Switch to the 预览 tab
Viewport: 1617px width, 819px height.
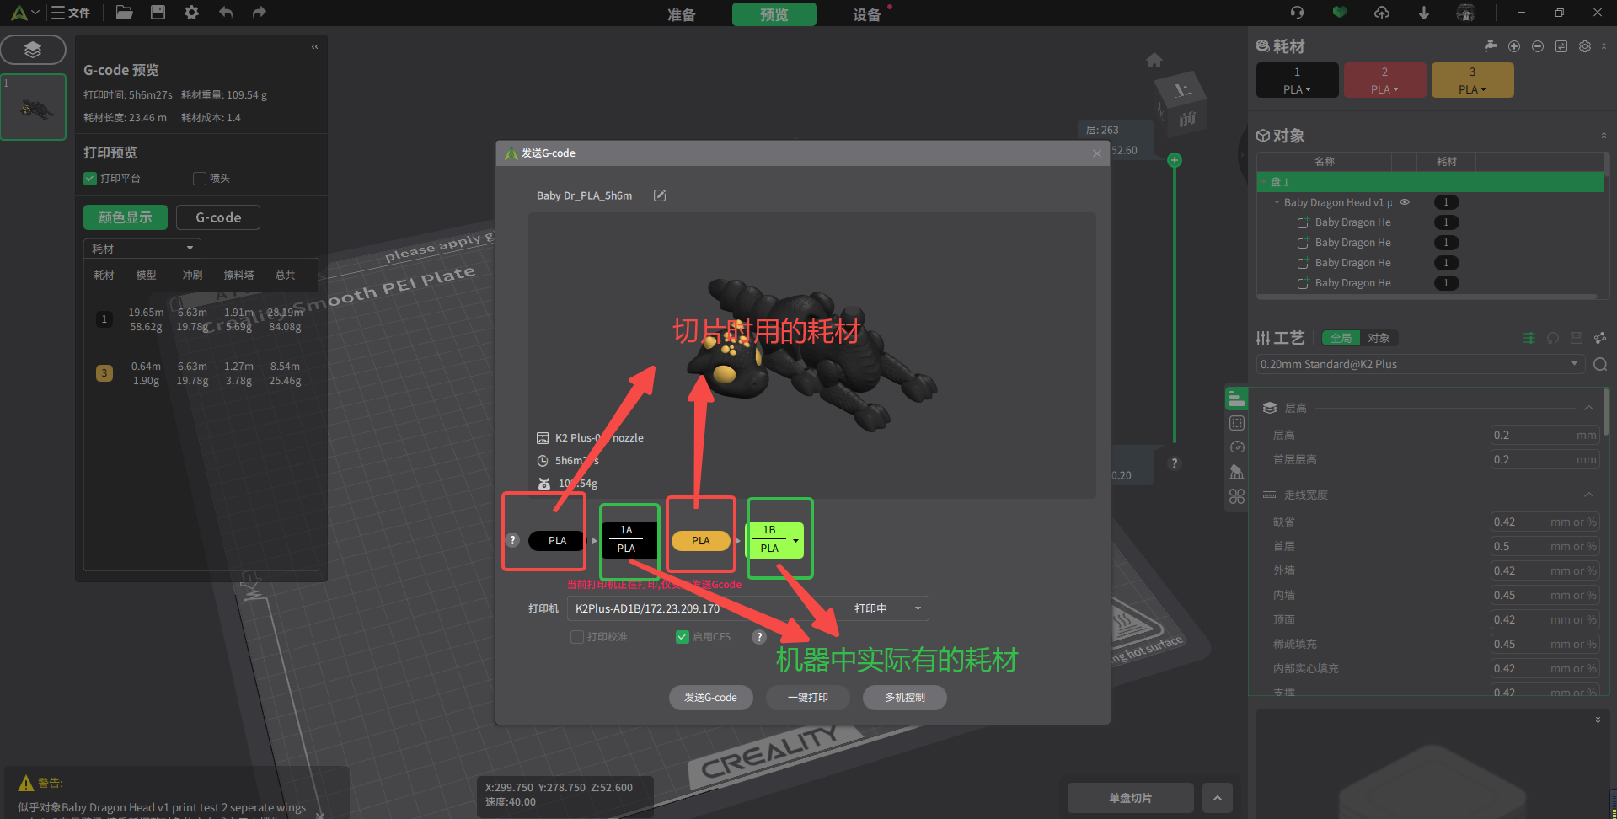pos(774,14)
